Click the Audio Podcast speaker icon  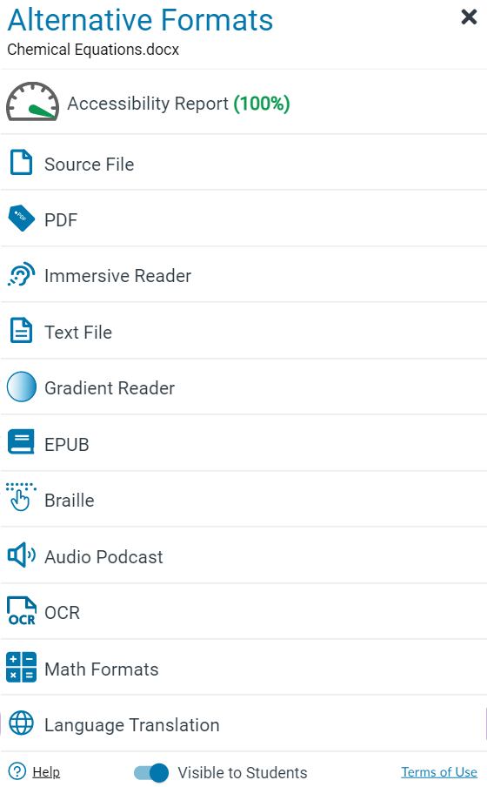click(x=22, y=555)
